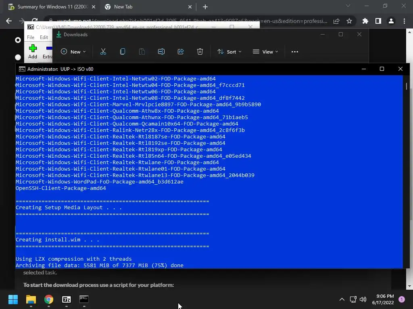Click the Realtek-Rtwlane13 package line
The width and height of the screenshot is (413, 309).
pyautogui.click(x=135, y=175)
